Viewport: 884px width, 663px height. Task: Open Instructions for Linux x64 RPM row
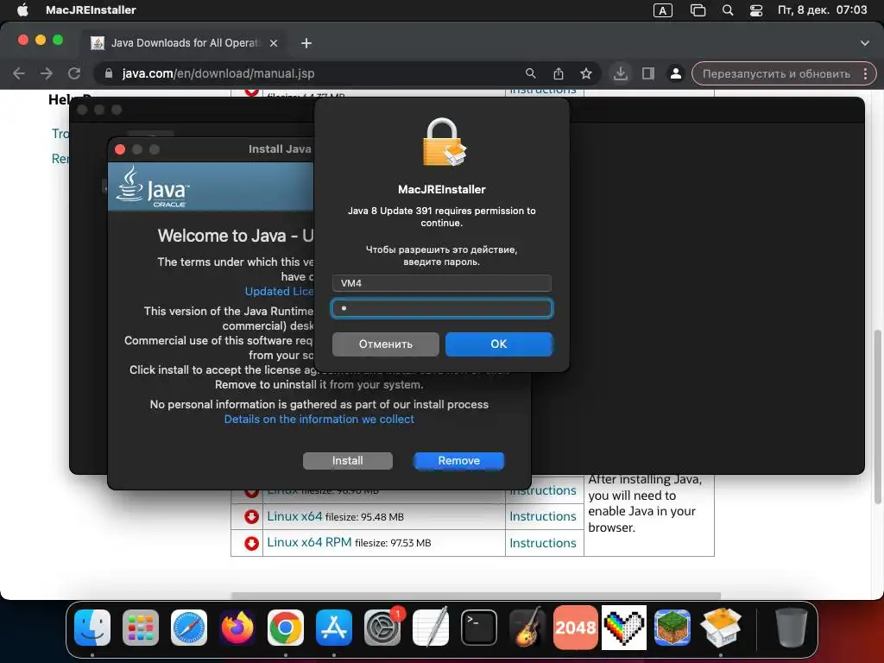[x=543, y=543]
